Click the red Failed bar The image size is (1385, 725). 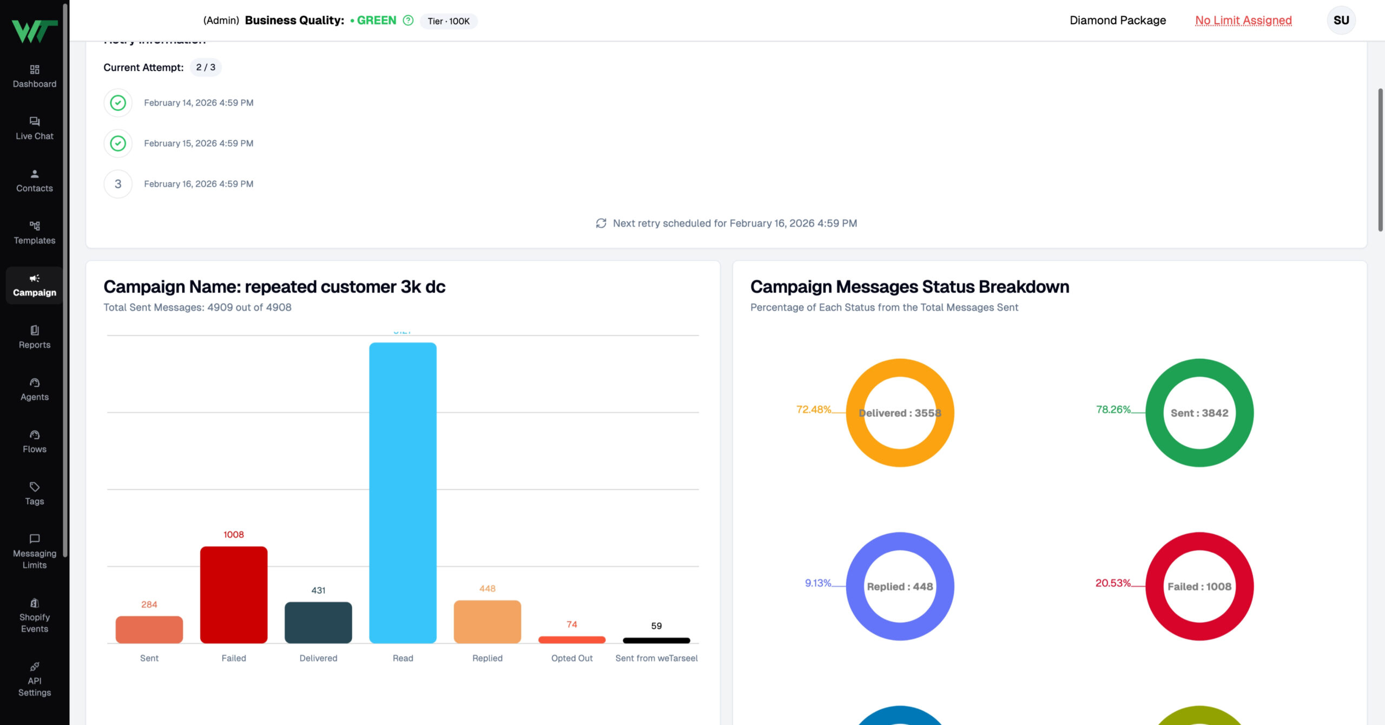[x=234, y=595]
